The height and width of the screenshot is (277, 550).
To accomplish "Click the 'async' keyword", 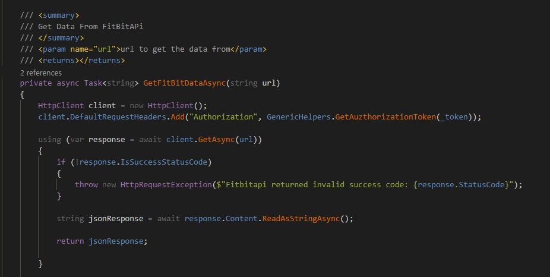I will 68,83.
